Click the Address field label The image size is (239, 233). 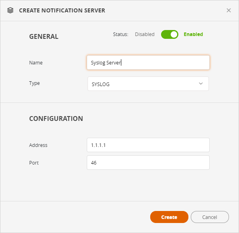[38, 145]
